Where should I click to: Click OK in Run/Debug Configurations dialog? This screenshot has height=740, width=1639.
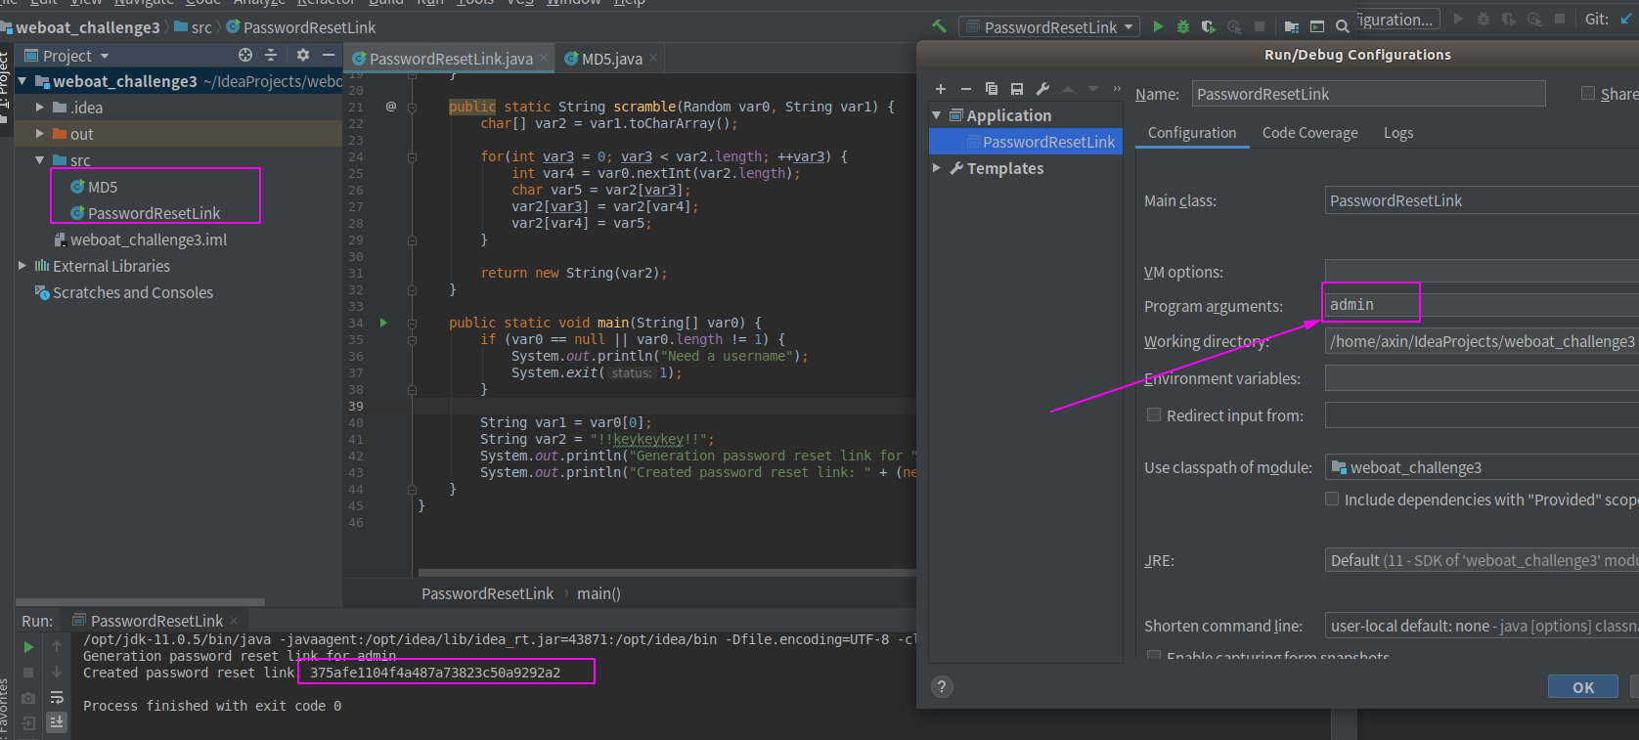point(1583,687)
